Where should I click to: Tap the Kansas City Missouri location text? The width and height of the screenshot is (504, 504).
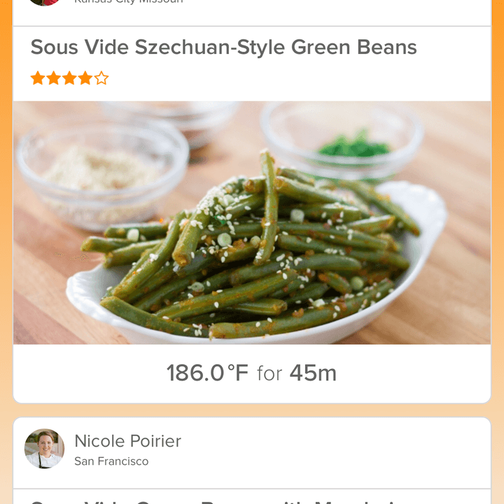click(x=129, y=2)
